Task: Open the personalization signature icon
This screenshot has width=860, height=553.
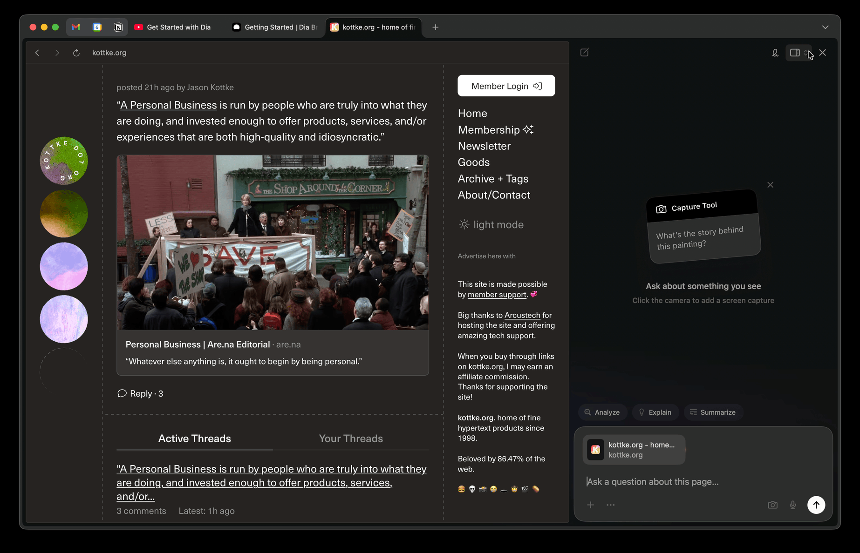Action: (775, 53)
